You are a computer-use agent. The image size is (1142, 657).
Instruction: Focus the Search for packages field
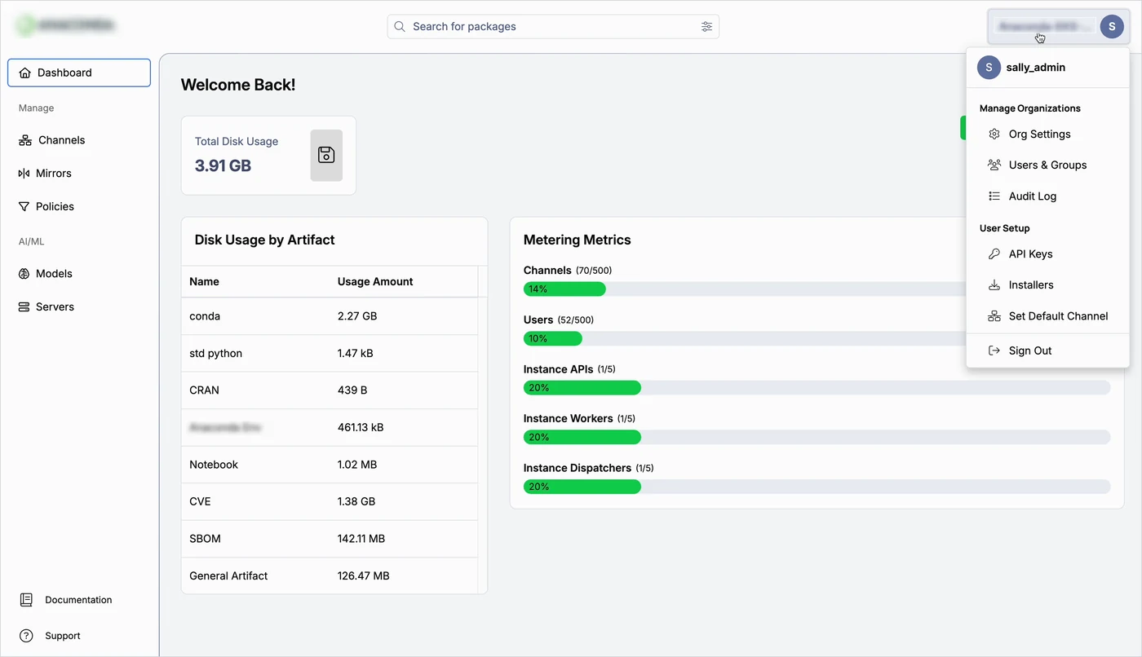coord(553,27)
